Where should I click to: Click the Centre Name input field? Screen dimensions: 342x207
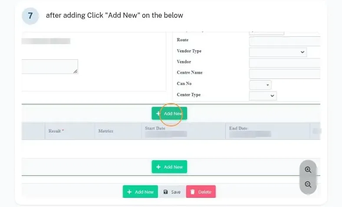coord(285,74)
